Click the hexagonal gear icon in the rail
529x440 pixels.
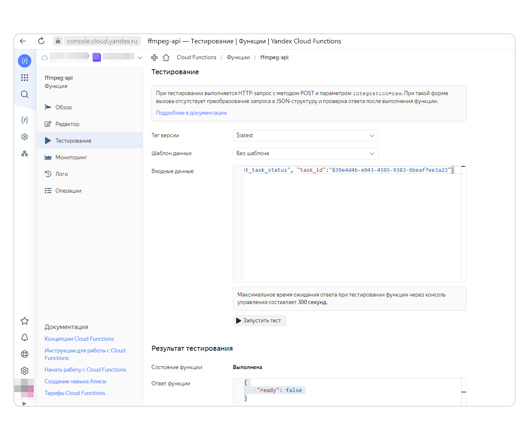pyautogui.click(x=25, y=137)
